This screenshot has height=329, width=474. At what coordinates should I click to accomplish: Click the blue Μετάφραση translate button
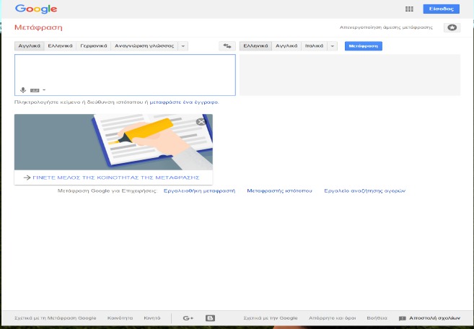pyautogui.click(x=364, y=46)
